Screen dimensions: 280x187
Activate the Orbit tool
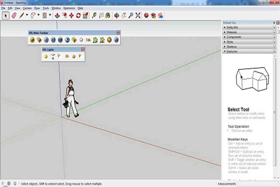coord(116,16)
